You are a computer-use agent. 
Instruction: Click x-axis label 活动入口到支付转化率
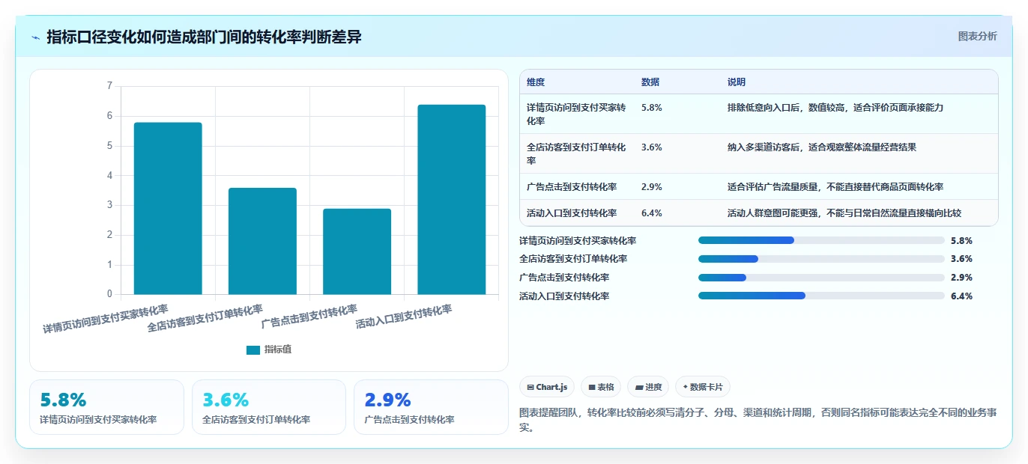click(404, 317)
